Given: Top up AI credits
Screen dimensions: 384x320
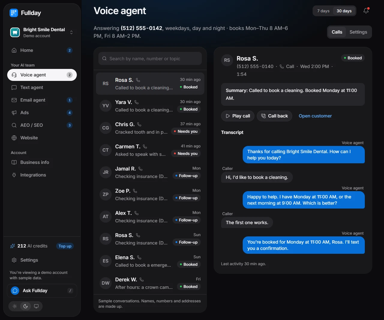Looking at the screenshot, I should [x=65, y=246].
